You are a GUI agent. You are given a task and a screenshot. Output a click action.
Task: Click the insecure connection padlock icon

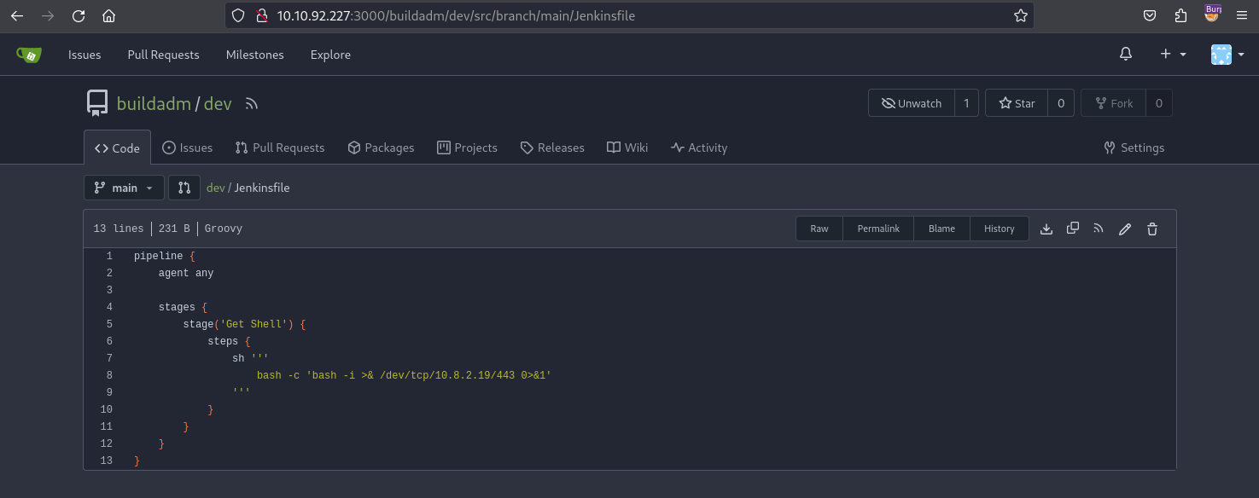point(261,15)
